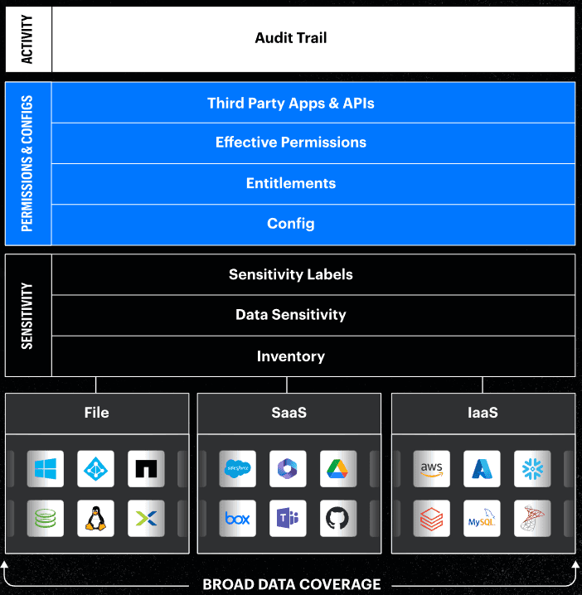Click the Data Sensitivity row
Screen dimensions: 582x595
click(313, 316)
